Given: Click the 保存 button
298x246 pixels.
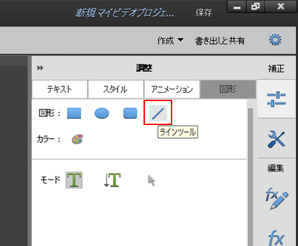Looking at the screenshot, I should [204, 13].
